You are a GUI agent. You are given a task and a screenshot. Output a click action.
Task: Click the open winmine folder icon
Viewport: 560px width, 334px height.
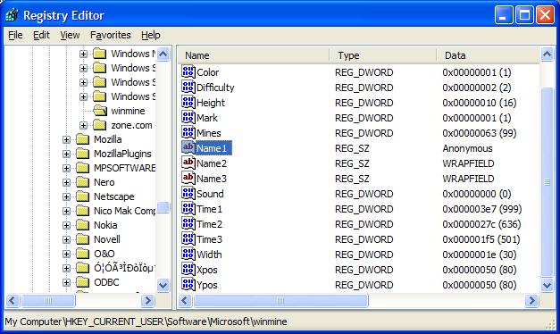pyautogui.click(x=100, y=111)
